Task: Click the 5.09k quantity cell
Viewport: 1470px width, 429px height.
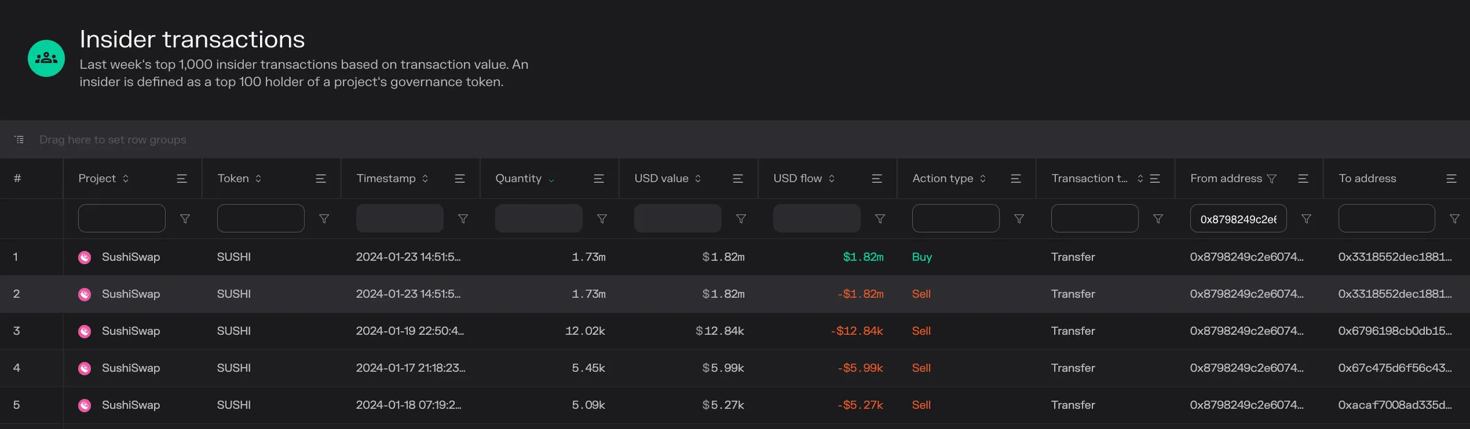Action: 588,405
